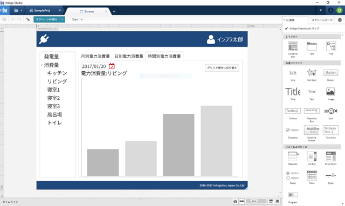This screenshot has height=206, width=345.
Task: Add a new tab with plus button
Action: tap(114, 11)
